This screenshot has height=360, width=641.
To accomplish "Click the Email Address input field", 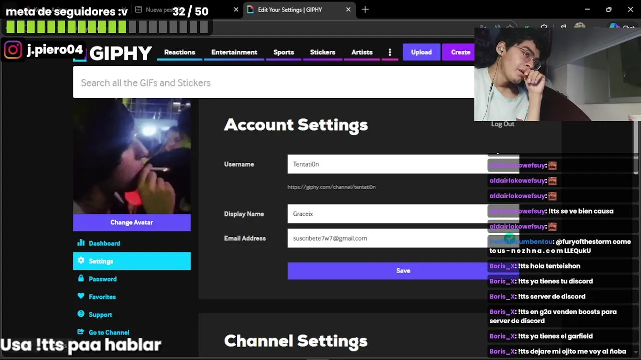I will [x=403, y=238].
